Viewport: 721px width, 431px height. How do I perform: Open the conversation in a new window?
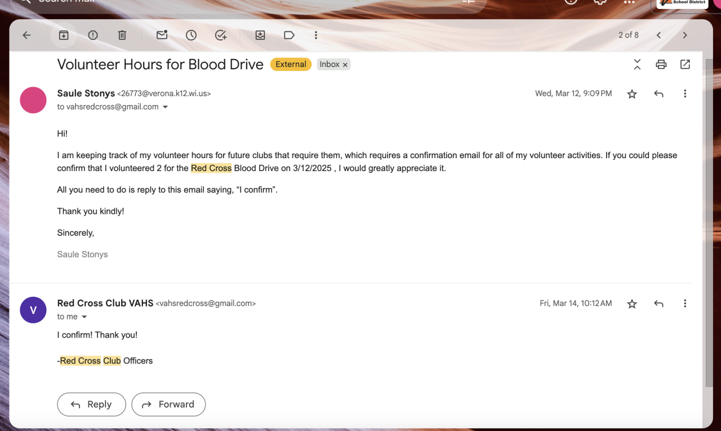pos(685,64)
